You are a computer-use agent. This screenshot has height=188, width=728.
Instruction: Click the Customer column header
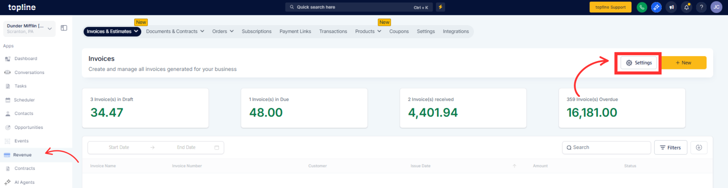pos(317,166)
